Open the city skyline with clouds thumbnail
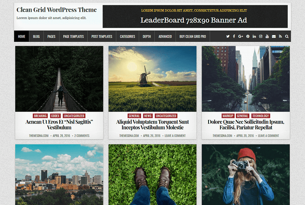 tap(59, 175)
